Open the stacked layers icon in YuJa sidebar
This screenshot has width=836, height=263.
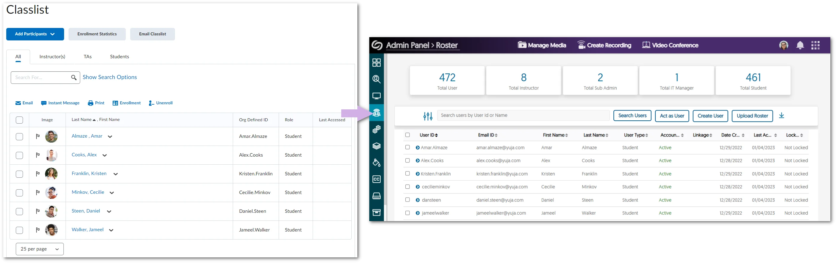click(376, 146)
